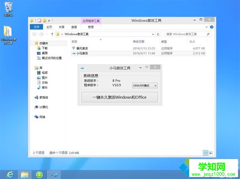Expand the address bar history dropdown

(153, 34)
